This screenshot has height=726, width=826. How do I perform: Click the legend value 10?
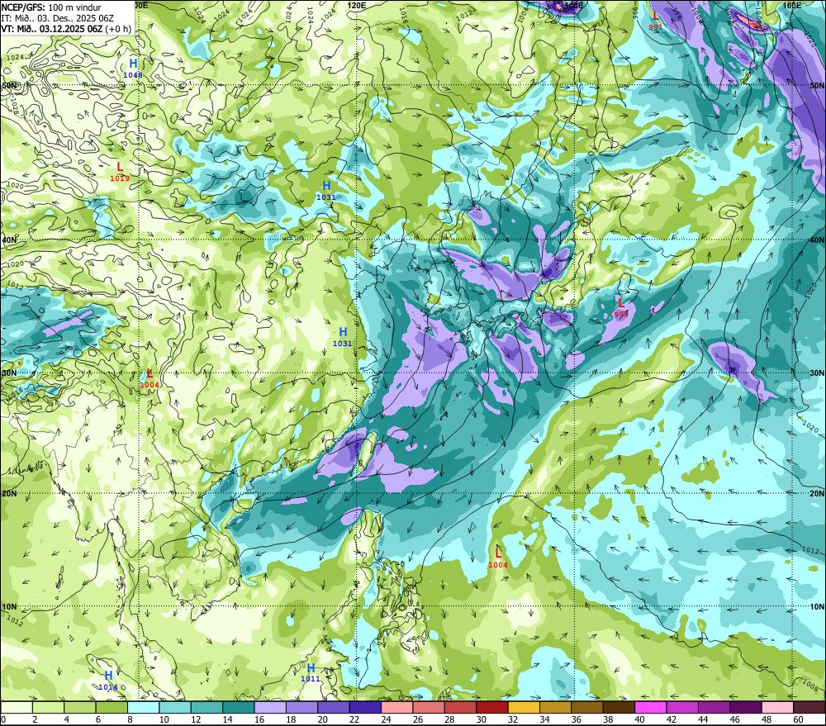[164, 719]
